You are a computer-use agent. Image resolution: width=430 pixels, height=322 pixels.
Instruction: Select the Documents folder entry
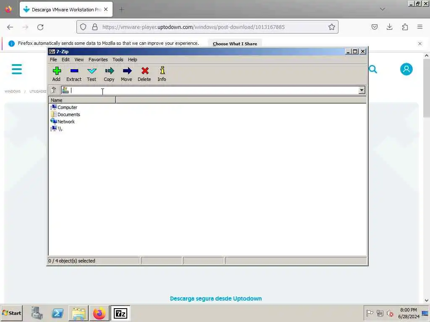coord(66,114)
